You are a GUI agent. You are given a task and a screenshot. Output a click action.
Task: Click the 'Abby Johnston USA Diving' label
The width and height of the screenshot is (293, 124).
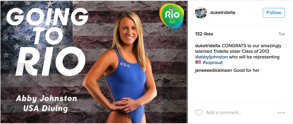coord(46,103)
